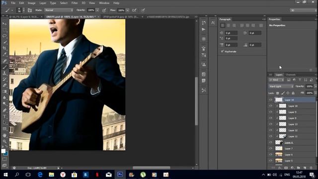Click the white foreground color swatch
Image resolution: width=318 pixels, height=179 pixels.
(x=3, y=151)
